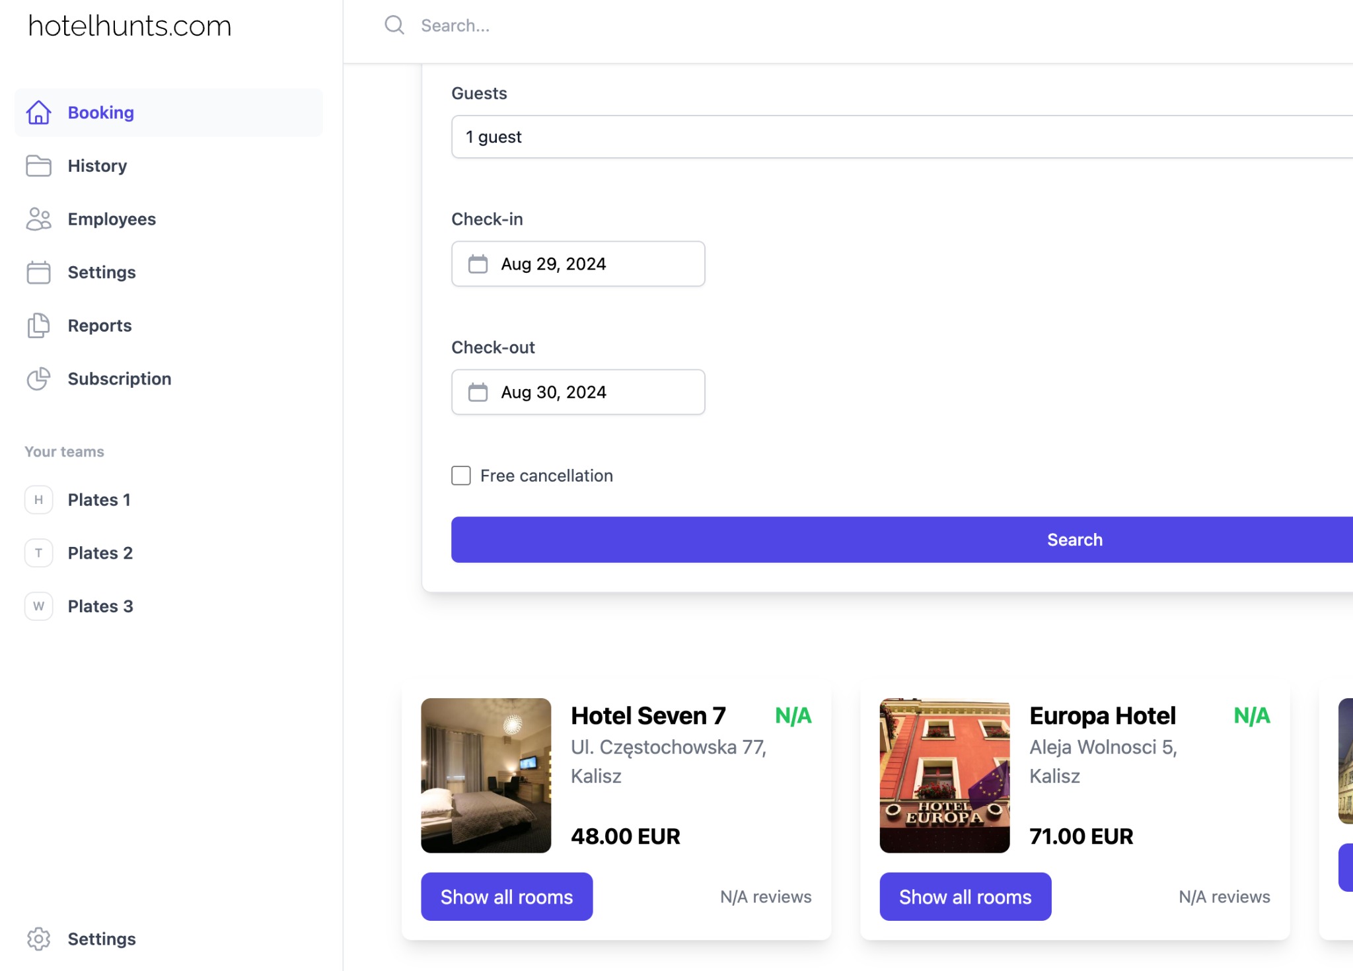
Task: Open the Check-out date picker Aug 30
Action: coord(578,392)
